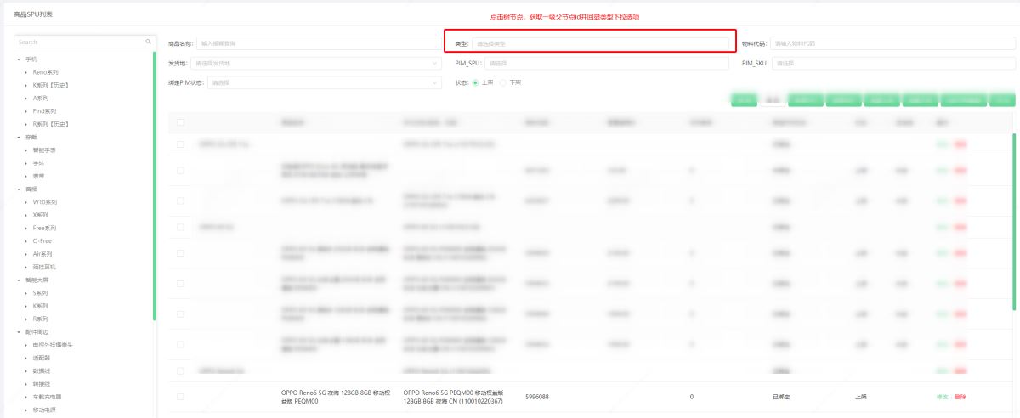Screen dimensions: 1020x418
Task: Click the green table scrollbar on the right
Action: click(x=1014, y=222)
